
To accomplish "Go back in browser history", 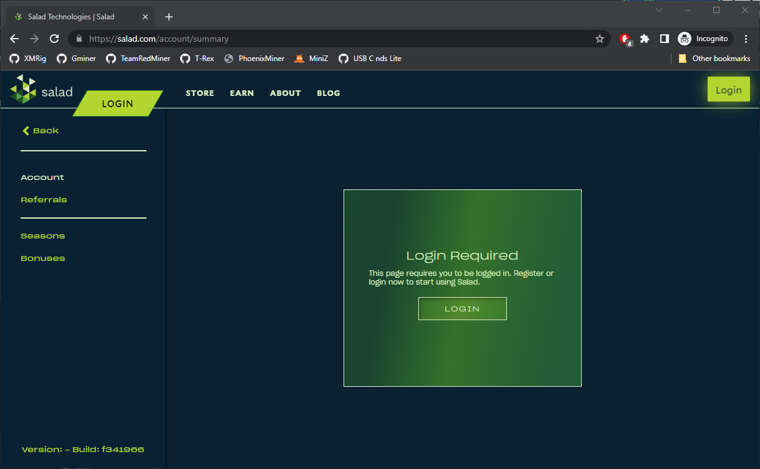I will click(14, 39).
